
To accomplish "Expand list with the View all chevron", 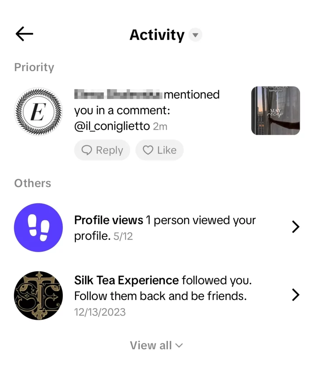I will point(179,346).
